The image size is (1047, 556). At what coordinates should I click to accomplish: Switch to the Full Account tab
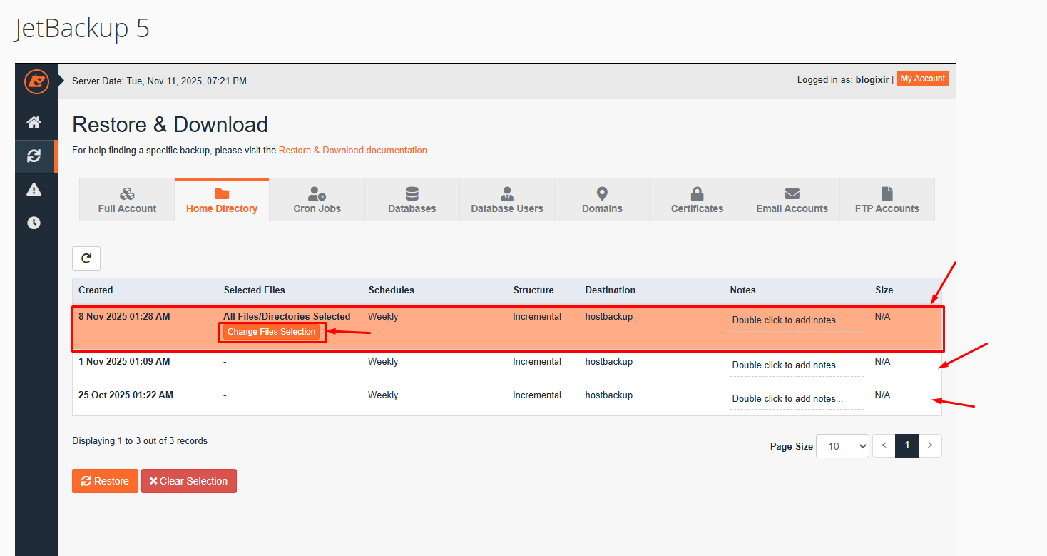click(127, 201)
